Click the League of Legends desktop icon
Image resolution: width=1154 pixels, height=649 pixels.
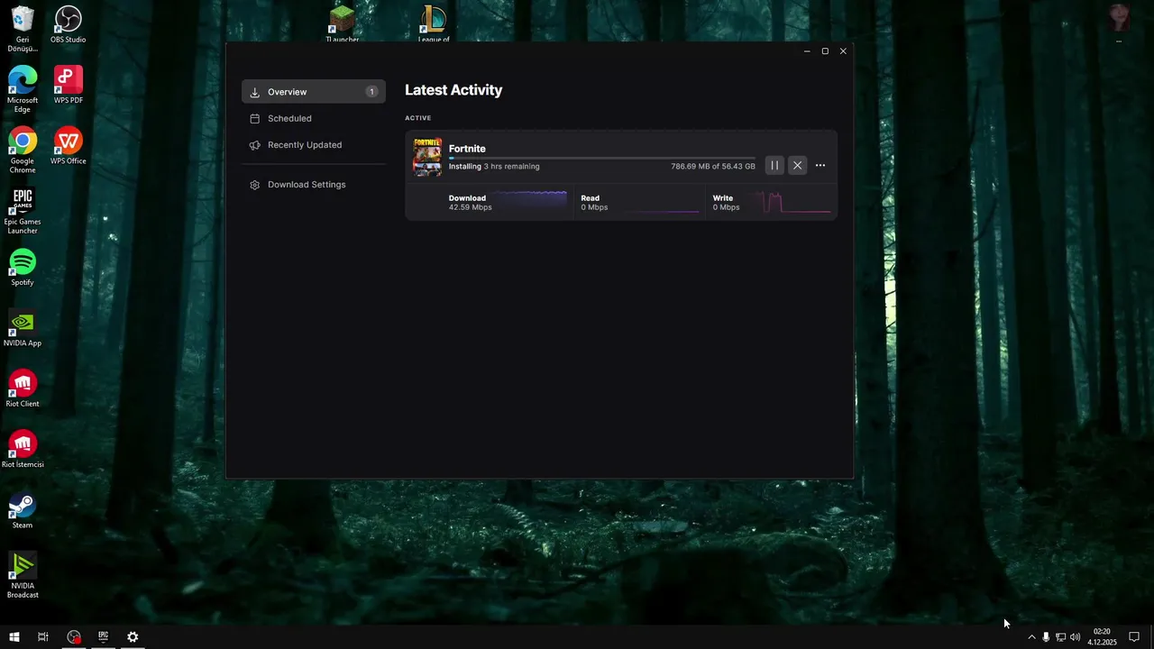pyautogui.click(x=434, y=24)
